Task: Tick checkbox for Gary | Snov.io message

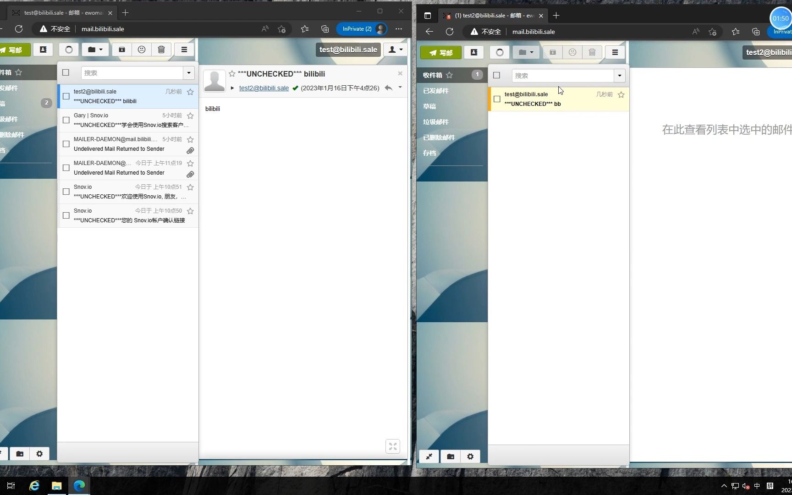Action: [x=66, y=120]
